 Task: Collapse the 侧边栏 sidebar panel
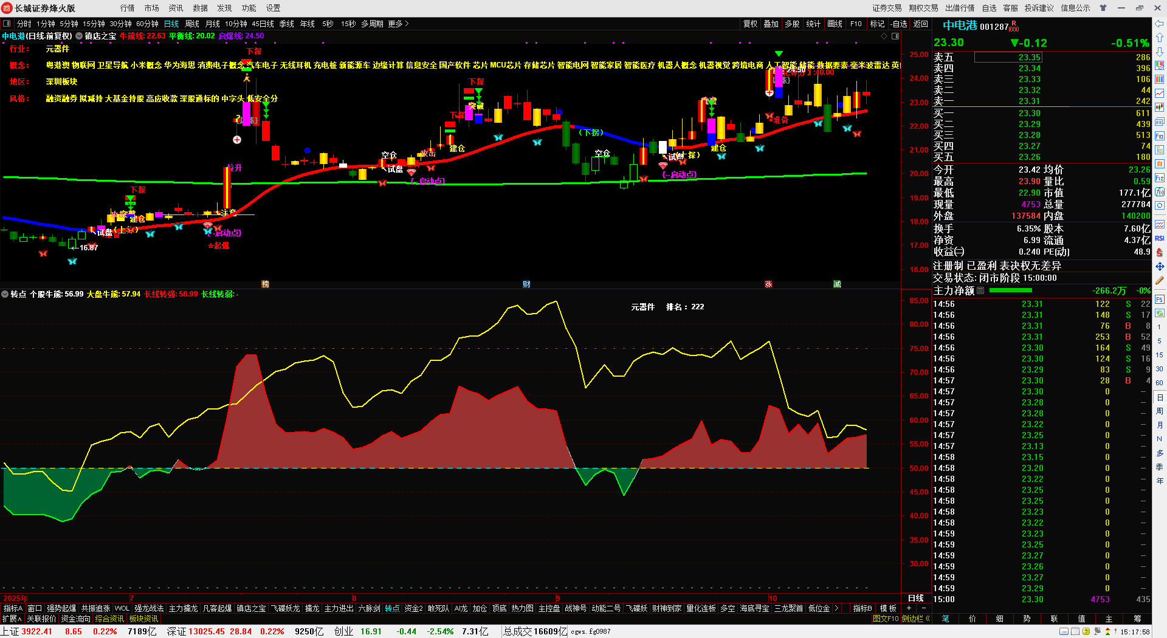pos(916,619)
